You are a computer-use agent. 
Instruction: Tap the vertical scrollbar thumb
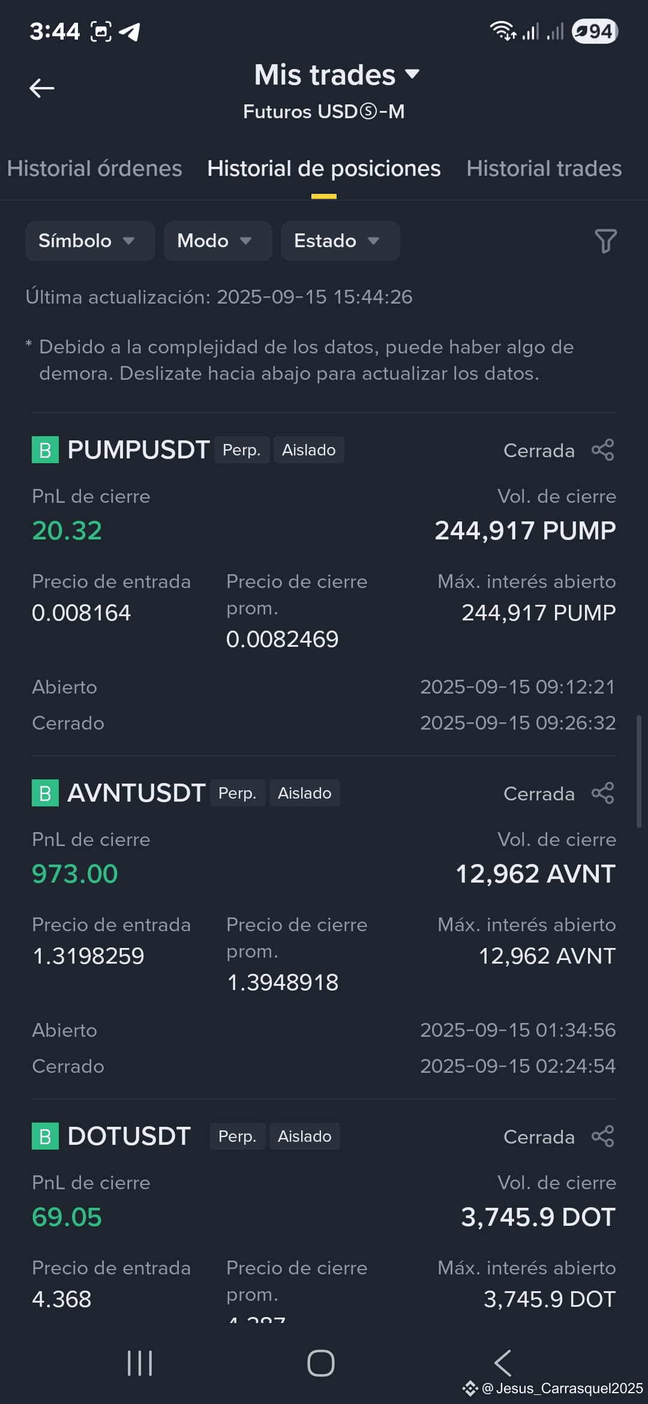639,771
